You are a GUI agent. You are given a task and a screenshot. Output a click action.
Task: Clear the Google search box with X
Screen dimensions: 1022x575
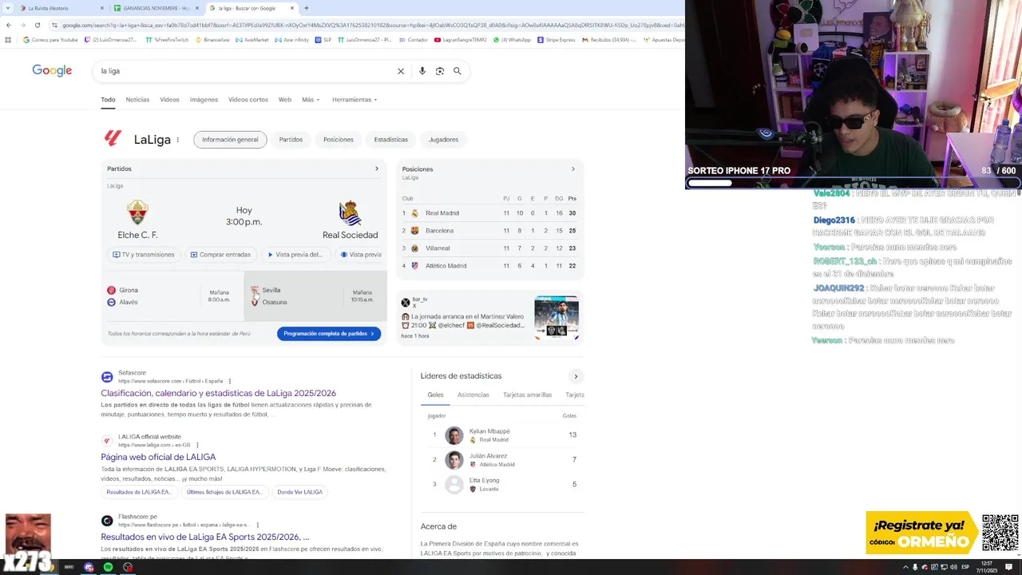(401, 71)
